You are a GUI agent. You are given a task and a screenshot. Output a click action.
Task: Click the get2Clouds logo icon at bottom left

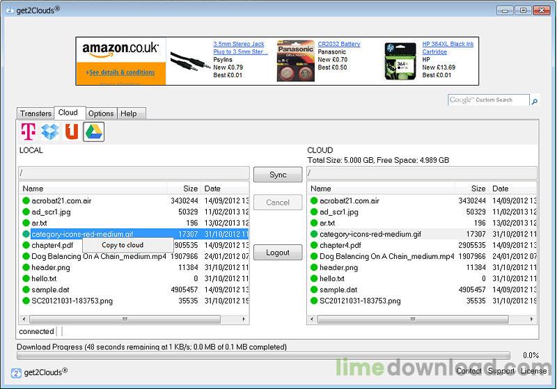(x=16, y=373)
